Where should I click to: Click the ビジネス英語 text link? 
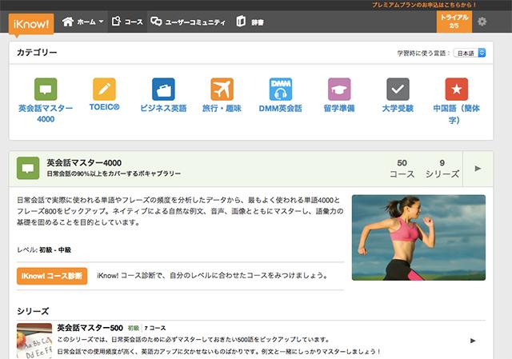pyautogui.click(x=163, y=108)
